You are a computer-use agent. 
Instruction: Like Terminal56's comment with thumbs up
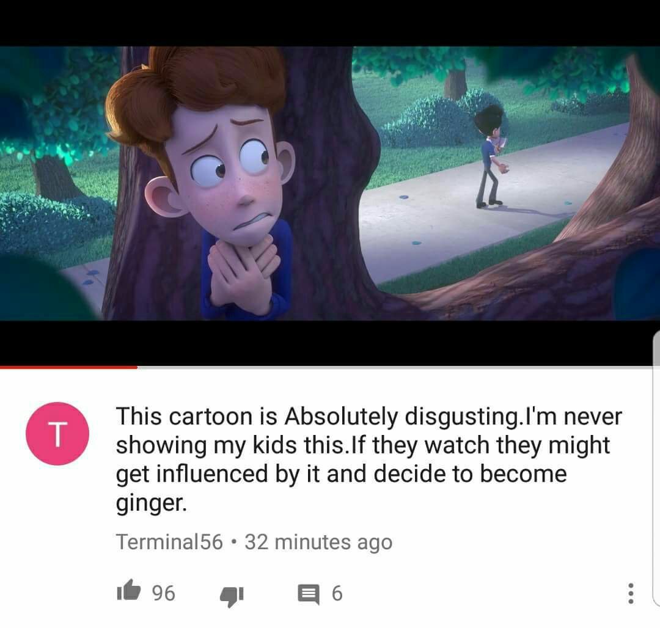(x=128, y=591)
